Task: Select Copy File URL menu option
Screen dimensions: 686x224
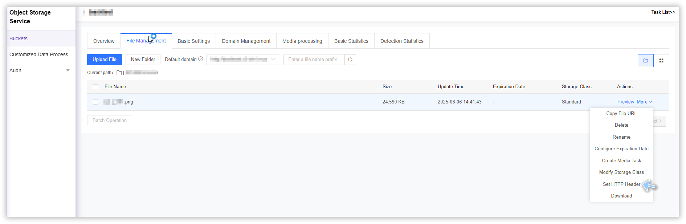Action: click(621, 114)
